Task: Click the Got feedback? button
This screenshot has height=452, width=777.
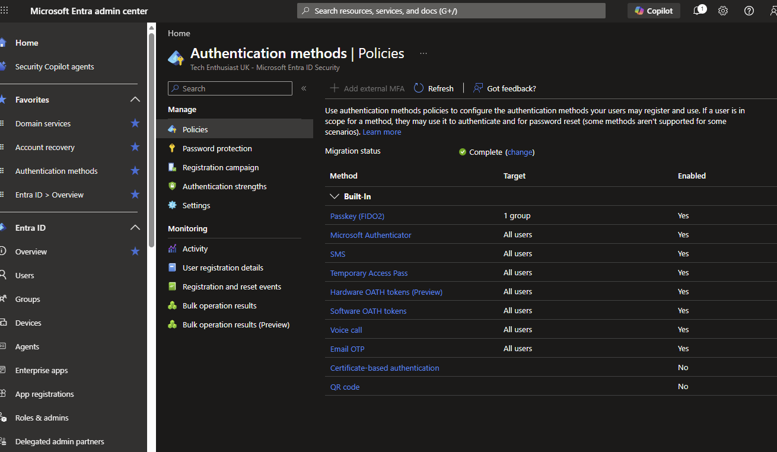Action: [x=505, y=88]
